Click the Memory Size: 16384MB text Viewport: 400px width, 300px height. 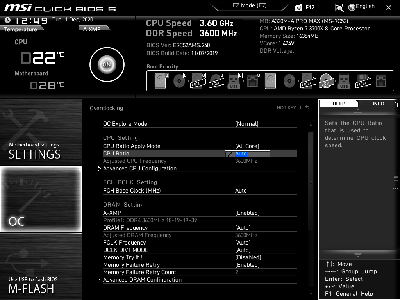click(289, 36)
